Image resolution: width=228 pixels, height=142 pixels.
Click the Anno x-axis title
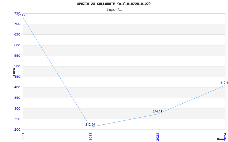[x=221, y=139]
